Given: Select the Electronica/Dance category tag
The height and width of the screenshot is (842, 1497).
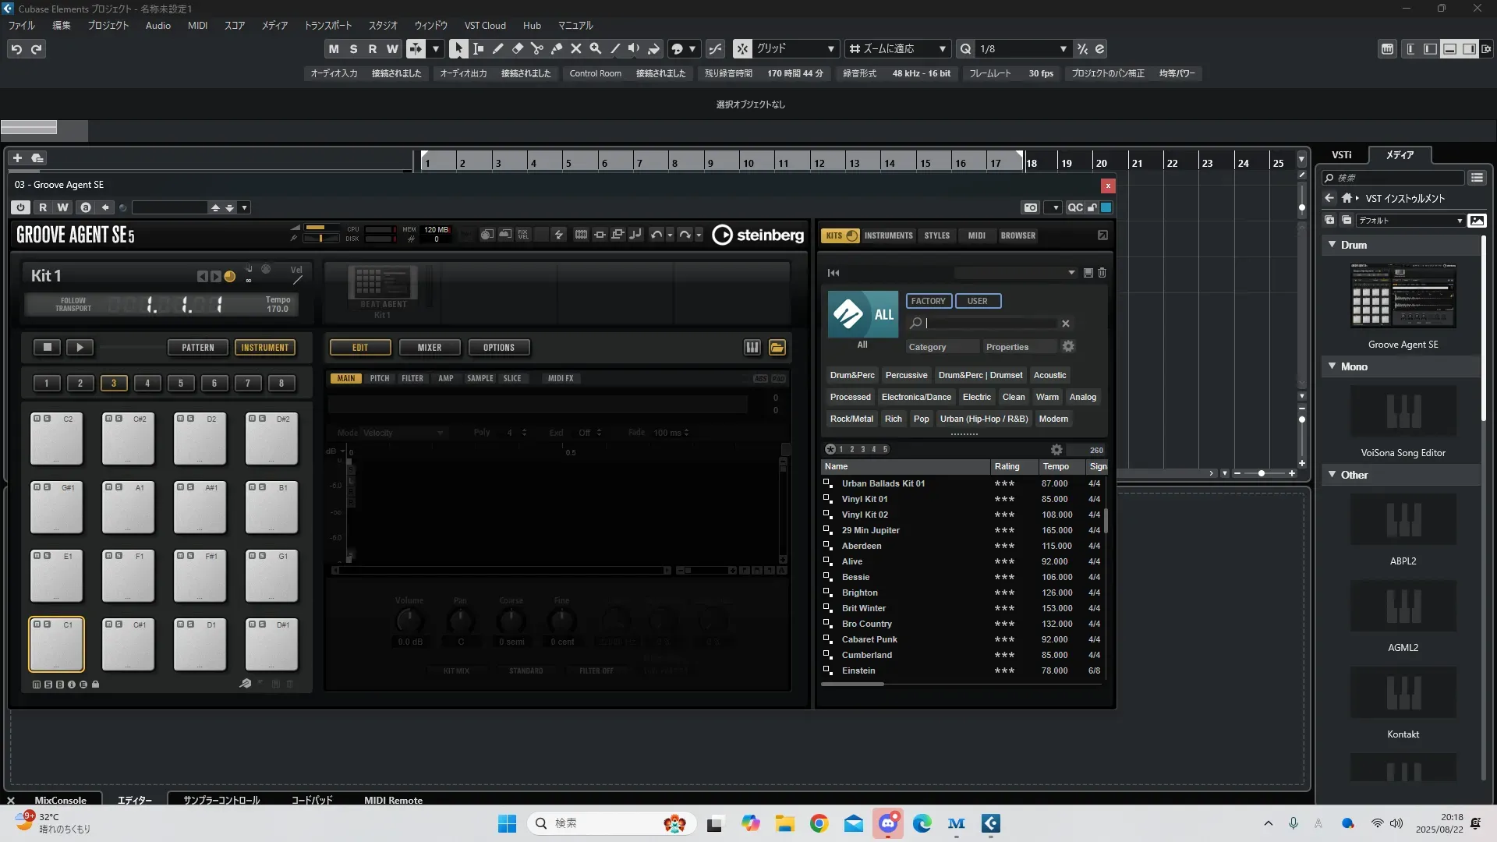Looking at the screenshot, I should point(915,397).
